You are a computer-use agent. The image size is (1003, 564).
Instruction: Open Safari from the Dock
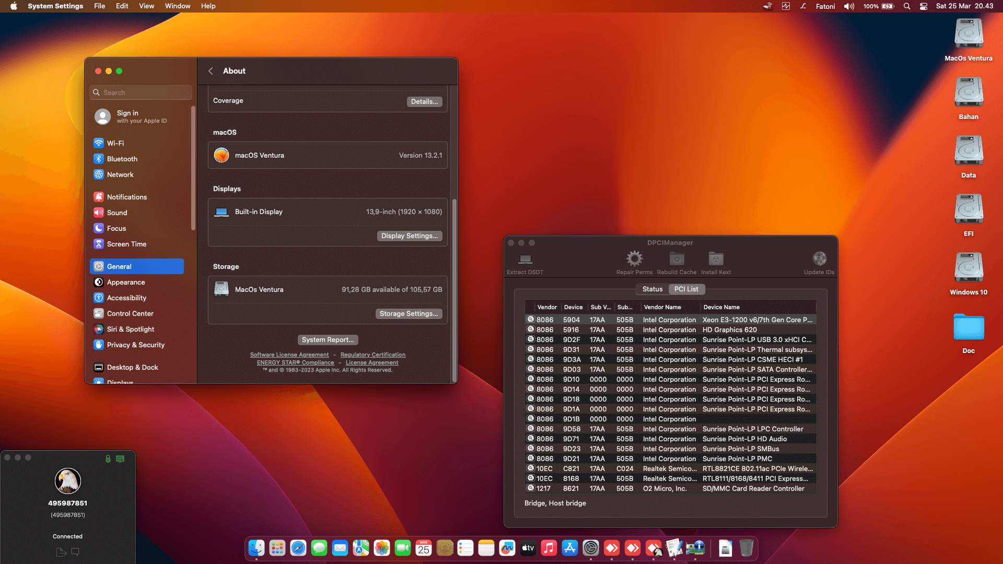pyautogui.click(x=298, y=548)
